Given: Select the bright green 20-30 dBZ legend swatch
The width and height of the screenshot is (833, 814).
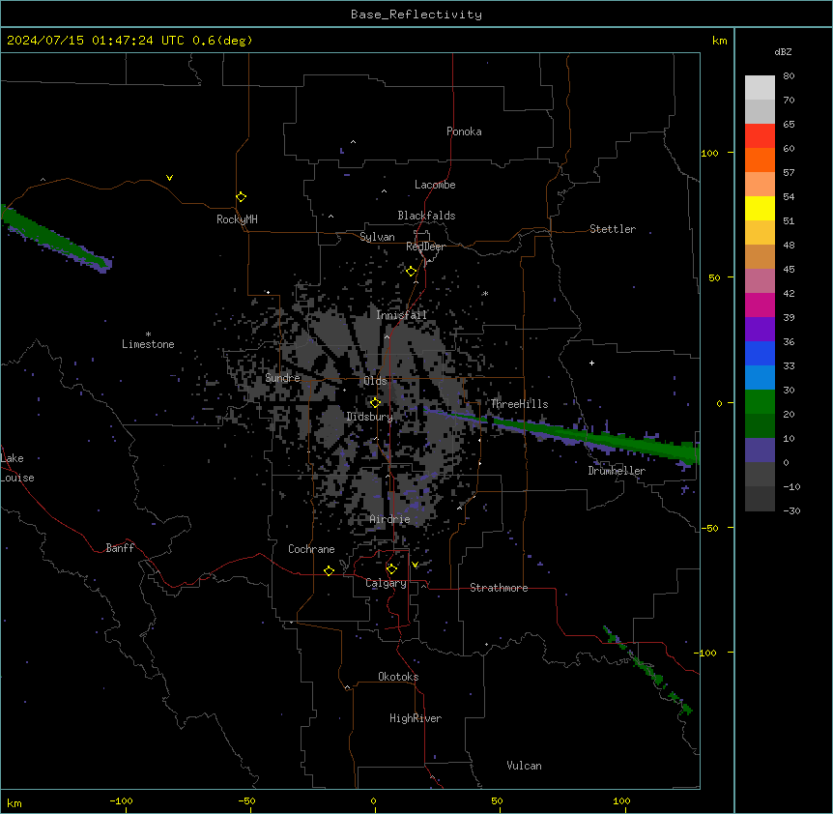Looking at the screenshot, I should 760,402.
